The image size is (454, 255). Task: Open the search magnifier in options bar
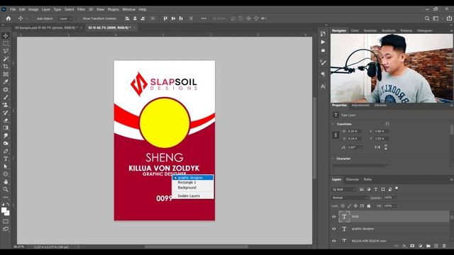(427, 18)
